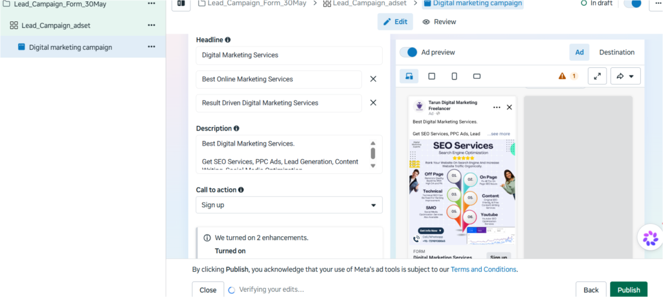Open the purple assistant icon
The width and height of the screenshot is (663, 297).
pos(650,238)
